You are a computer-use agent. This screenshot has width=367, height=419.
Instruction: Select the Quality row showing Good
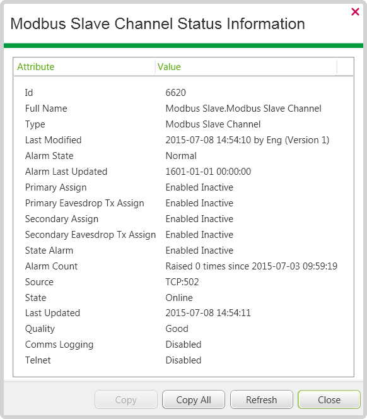click(183, 329)
